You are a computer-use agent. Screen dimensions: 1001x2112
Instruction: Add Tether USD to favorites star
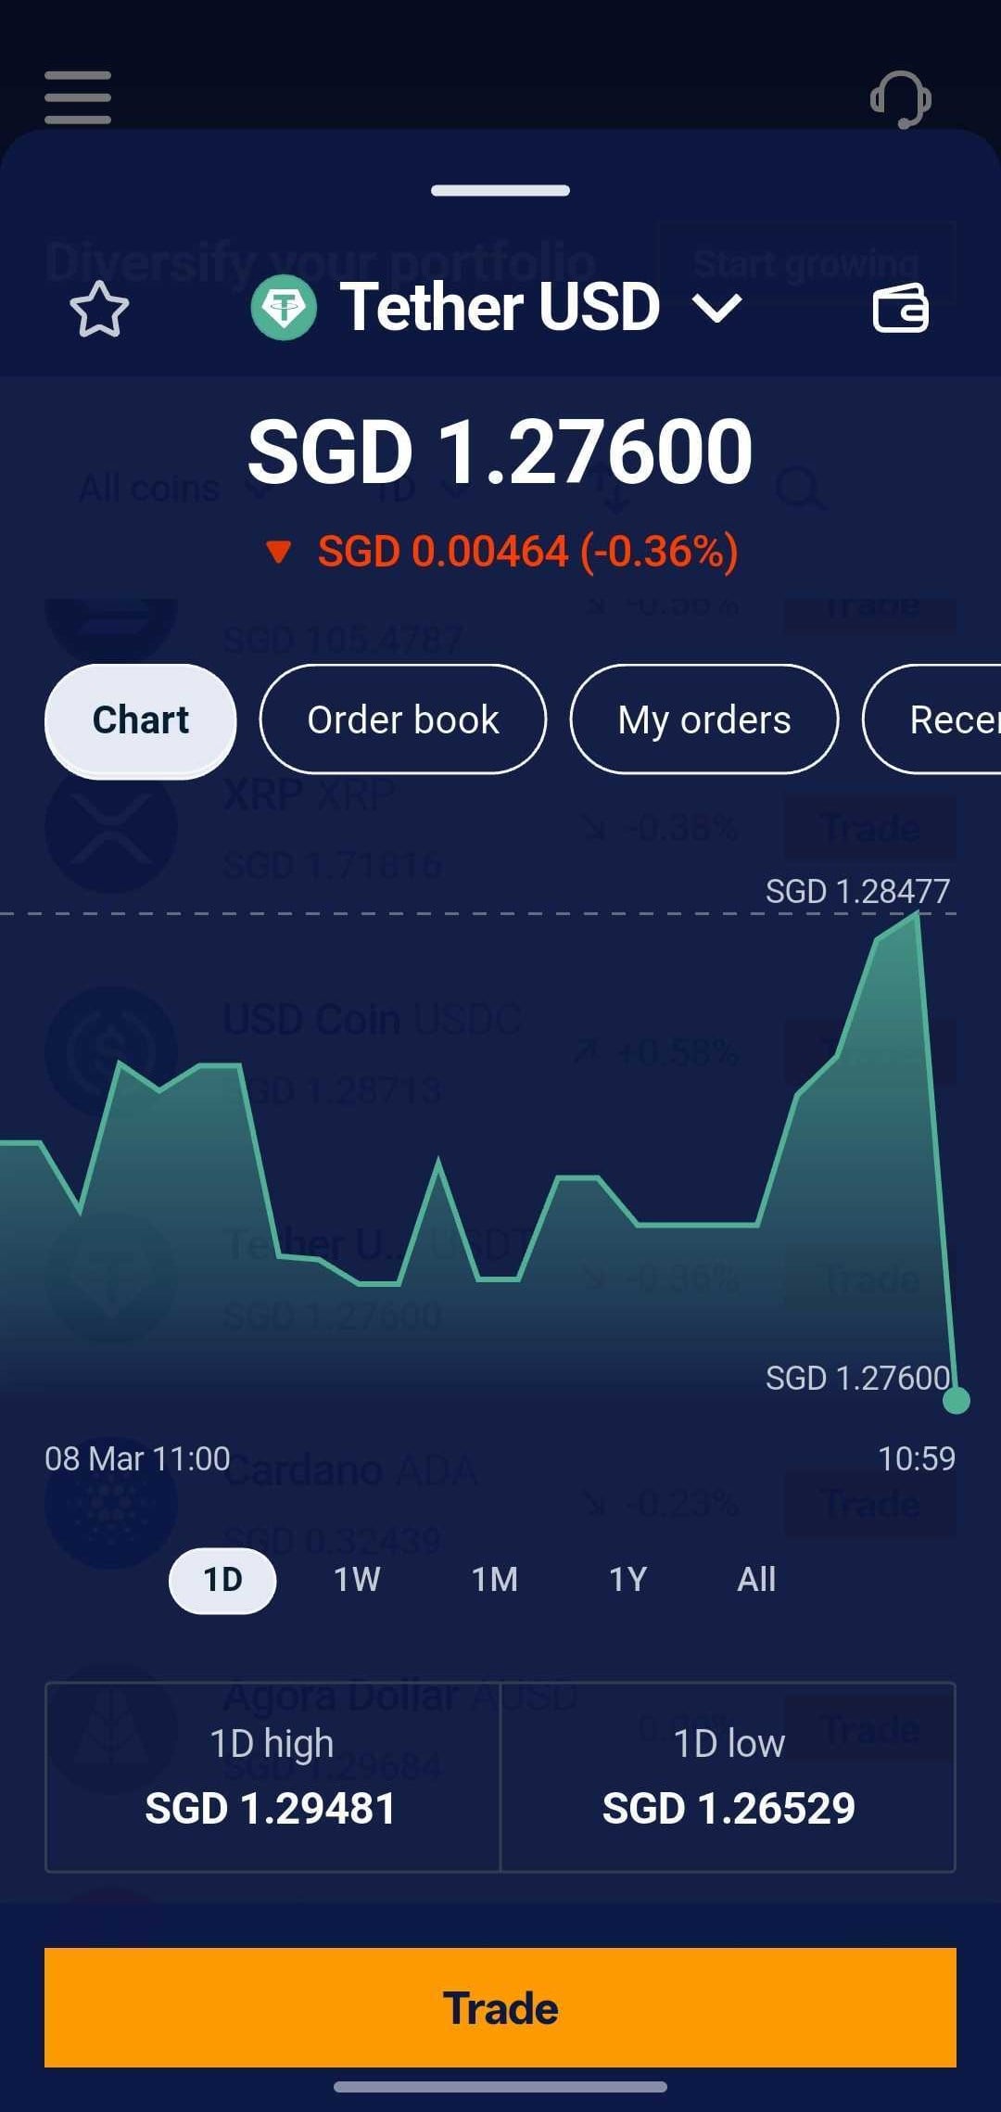[x=99, y=310]
